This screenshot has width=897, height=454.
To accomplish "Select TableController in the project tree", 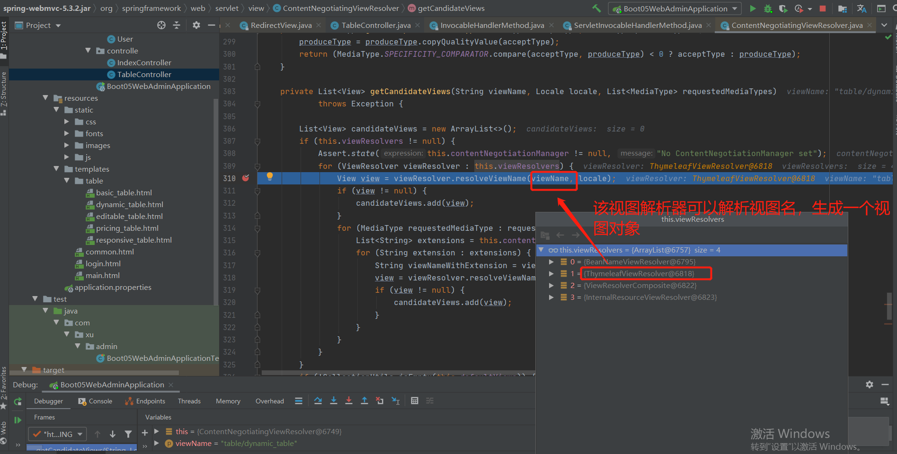I will point(144,74).
